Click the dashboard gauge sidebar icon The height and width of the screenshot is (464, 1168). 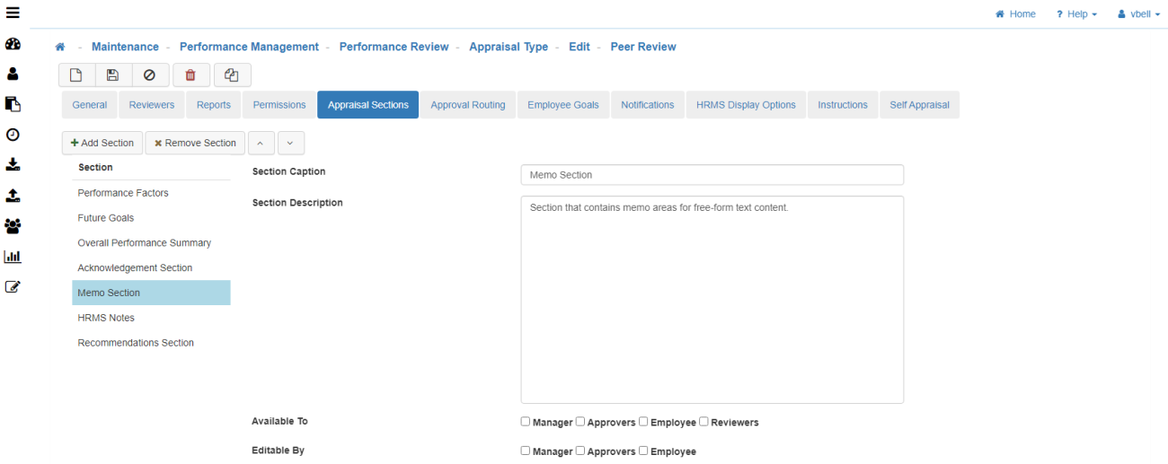[x=13, y=44]
